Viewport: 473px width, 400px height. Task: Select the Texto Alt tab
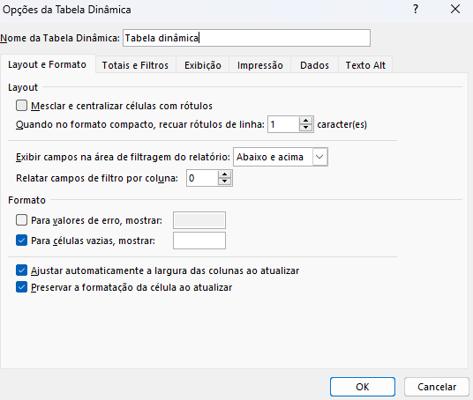365,65
